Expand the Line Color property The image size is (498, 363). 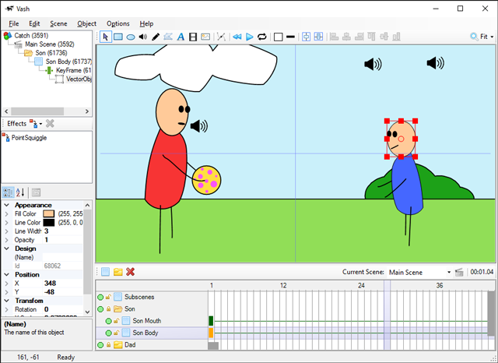[6, 223]
